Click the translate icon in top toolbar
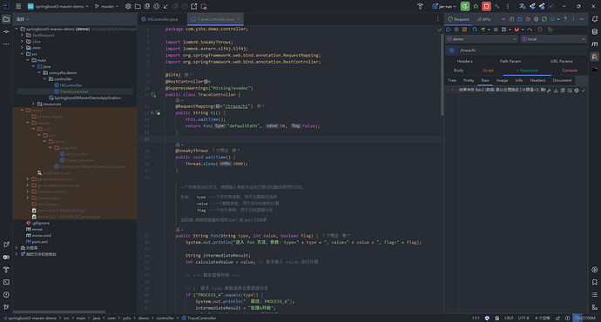601x322 pixels. tap(522, 6)
